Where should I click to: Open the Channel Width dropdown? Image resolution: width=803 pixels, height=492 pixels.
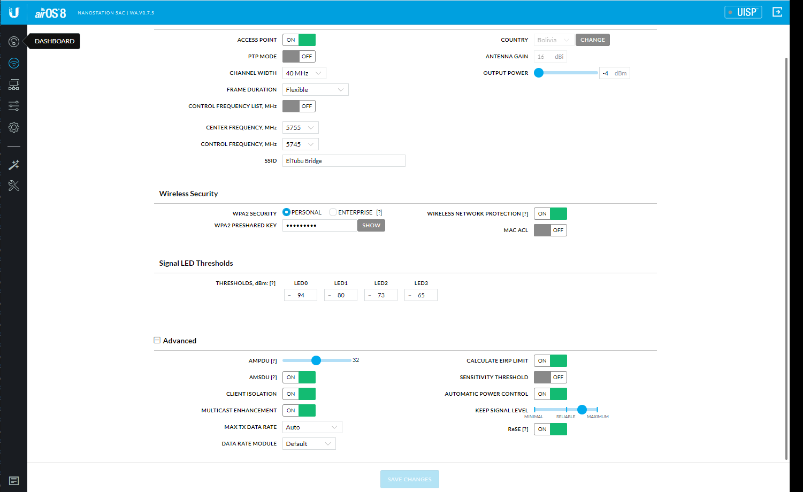(304, 73)
